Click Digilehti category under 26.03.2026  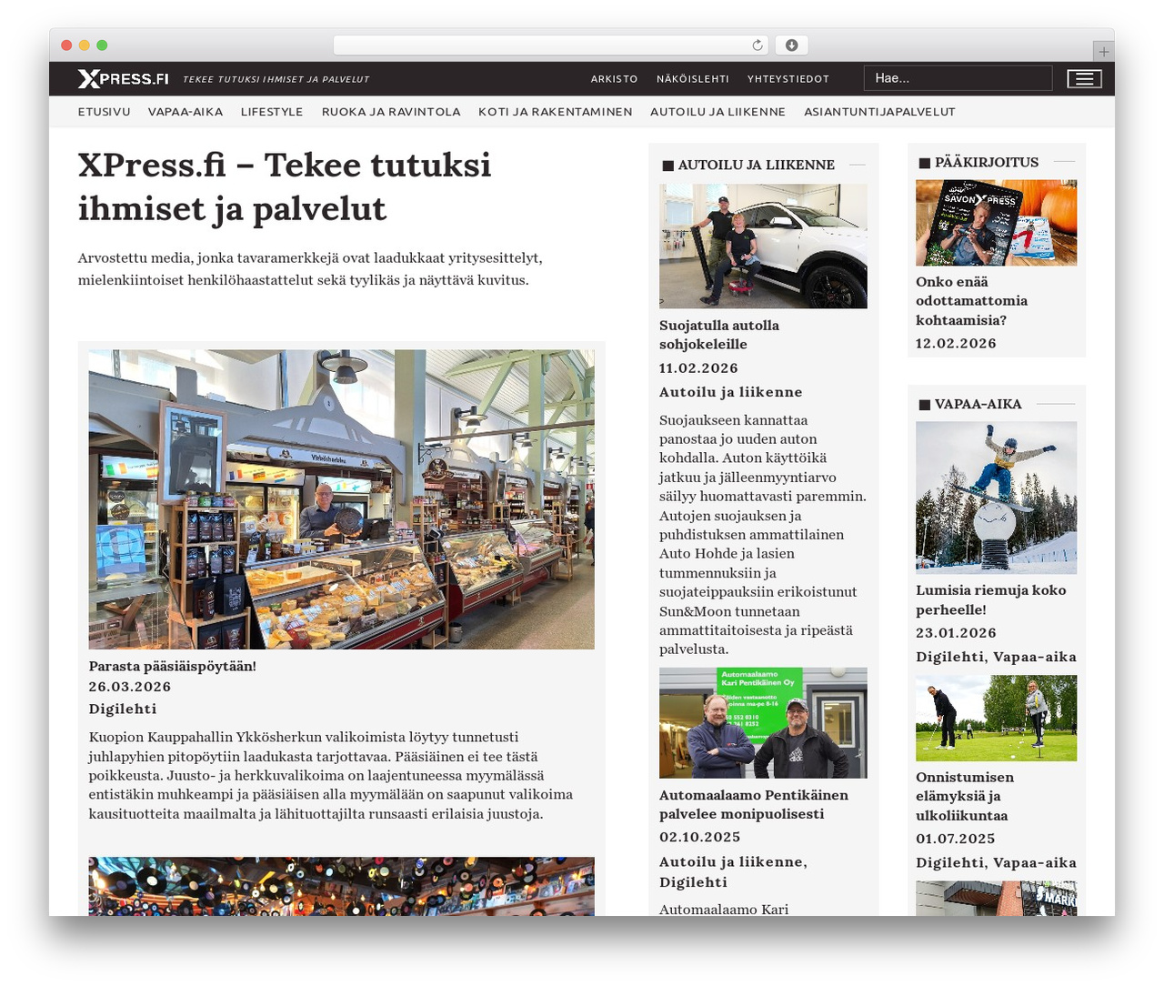click(123, 709)
